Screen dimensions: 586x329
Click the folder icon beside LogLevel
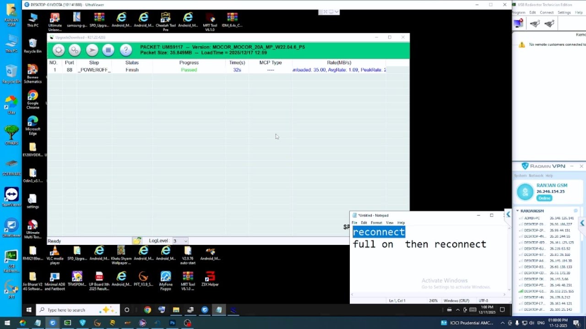pos(137,241)
